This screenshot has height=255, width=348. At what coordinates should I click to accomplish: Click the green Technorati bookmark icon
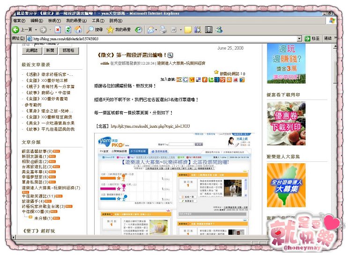click(211, 80)
